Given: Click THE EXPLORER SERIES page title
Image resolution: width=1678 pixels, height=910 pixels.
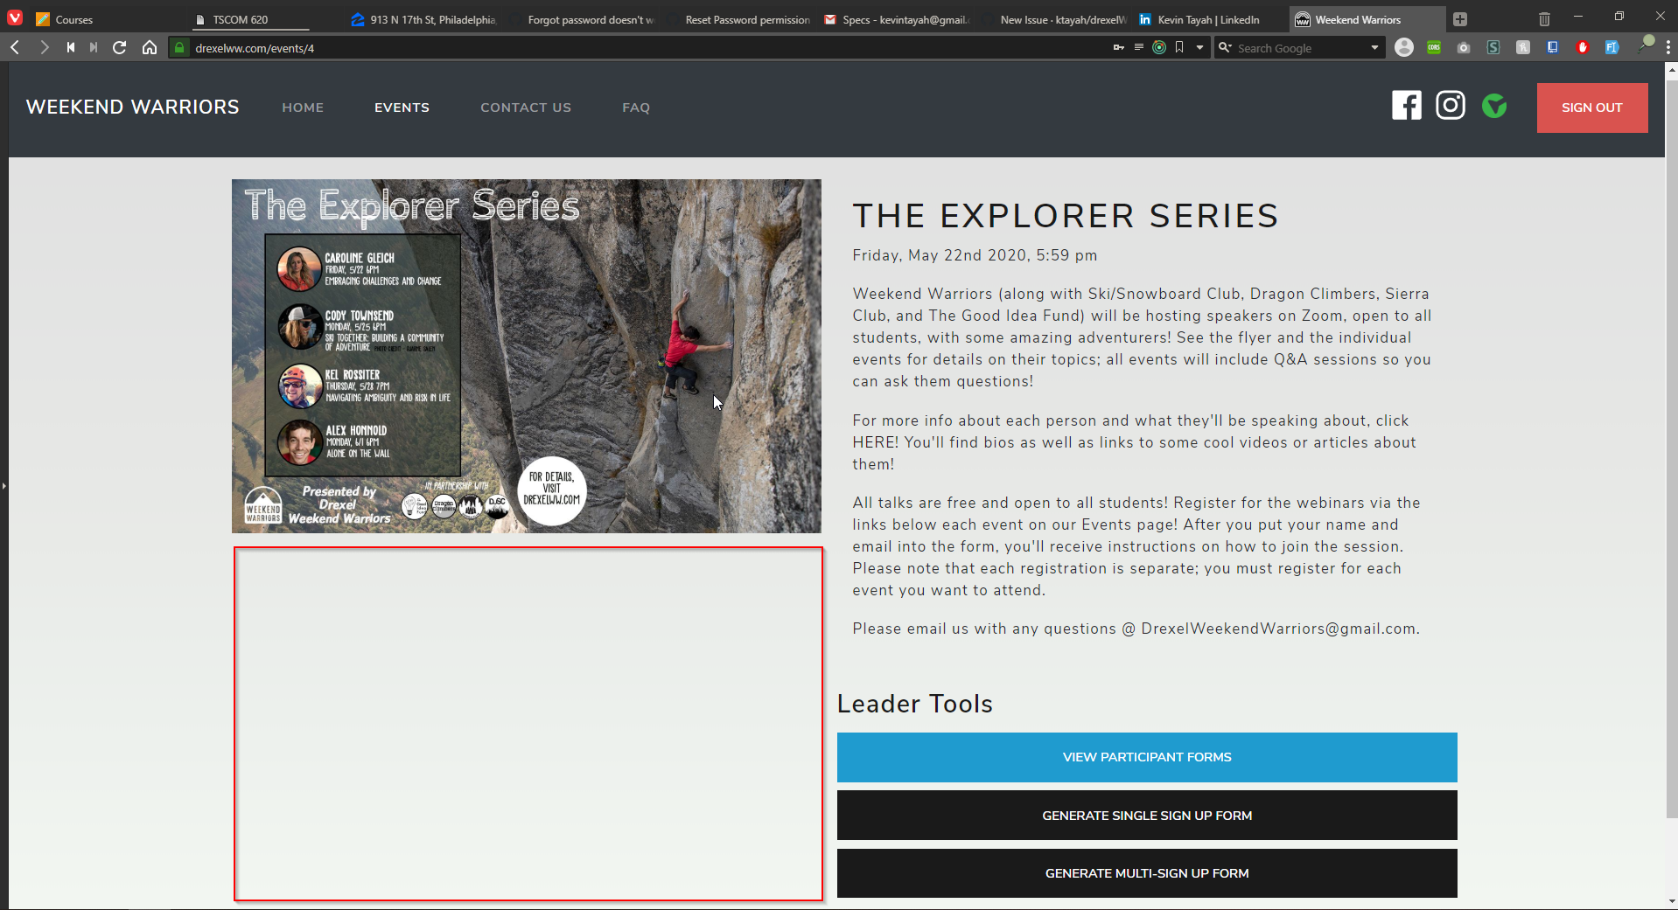Looking at the screenshot, I should click(x=1066, y=216).
